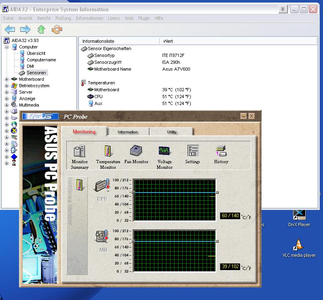Viewport: 323px width, 300px height.
Task: Select the Sensortyp row ITE IT8712F
Action: 136,55
